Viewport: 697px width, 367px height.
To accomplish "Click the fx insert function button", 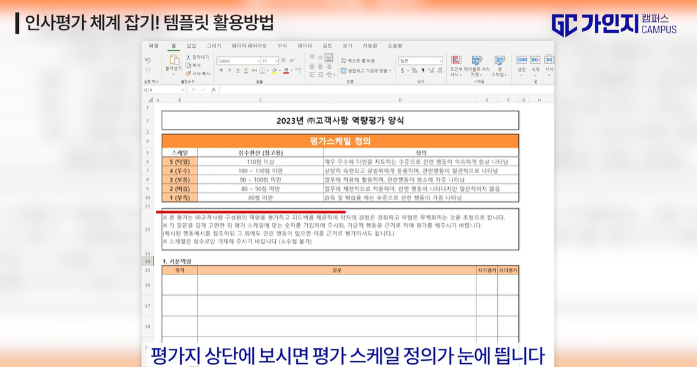I will point(214,89).
